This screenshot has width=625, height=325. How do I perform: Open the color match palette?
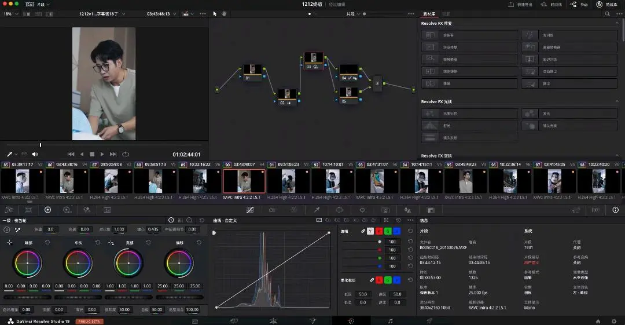[x=28, y=210]
